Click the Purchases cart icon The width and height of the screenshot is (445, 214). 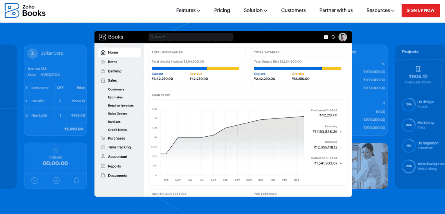click(x=103, y=138)
